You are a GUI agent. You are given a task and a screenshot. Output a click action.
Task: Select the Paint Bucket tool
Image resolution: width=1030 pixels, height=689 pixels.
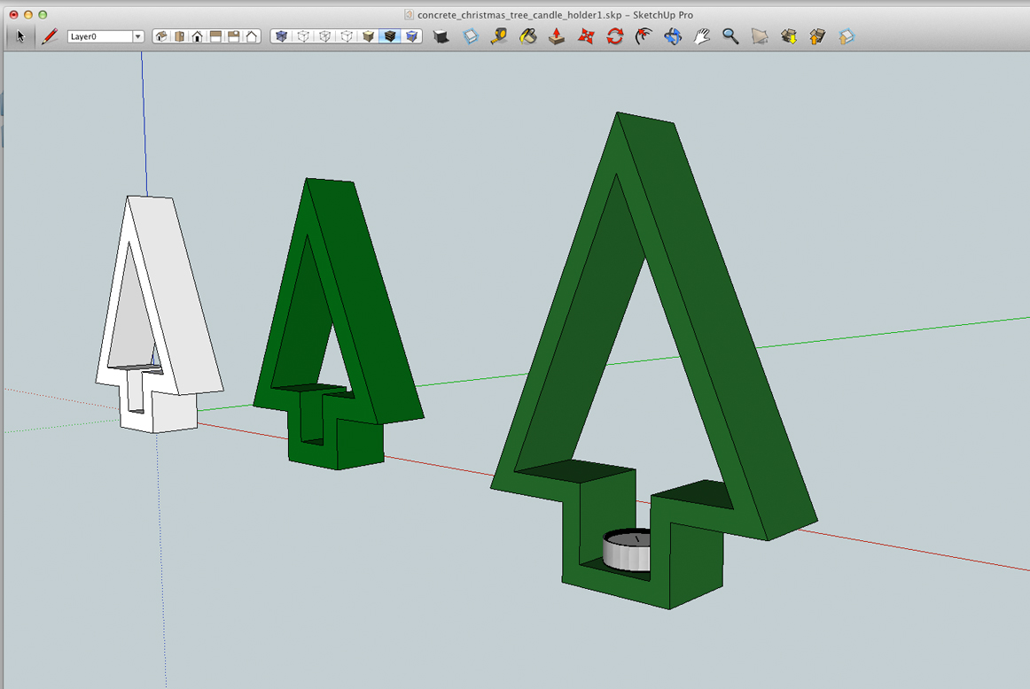(528, 36)
